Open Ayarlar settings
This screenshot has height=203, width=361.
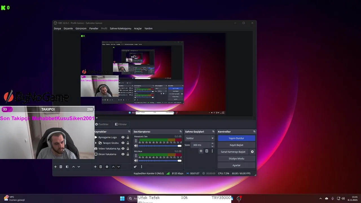tap(236, 165)
